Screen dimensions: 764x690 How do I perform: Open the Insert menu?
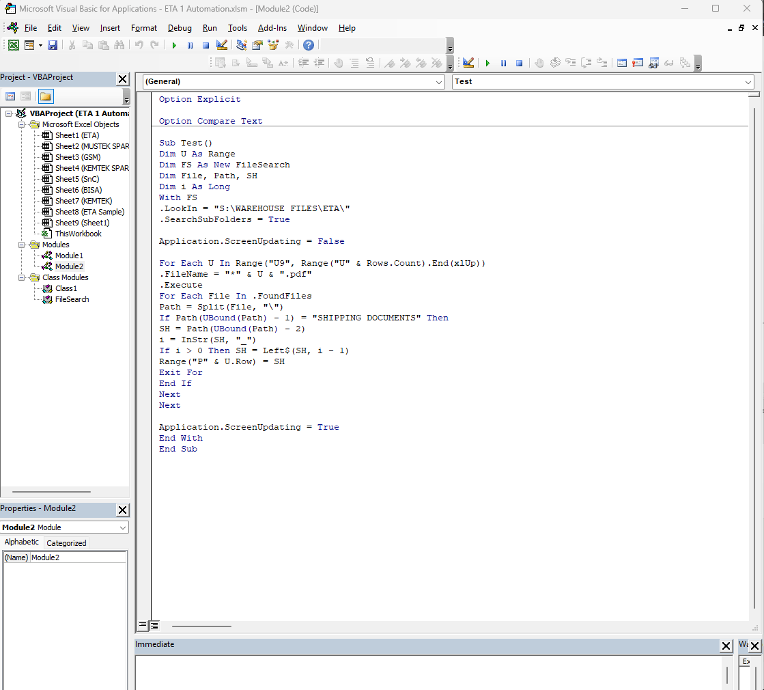110,28
